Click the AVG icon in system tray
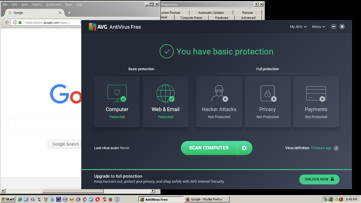This screenshot has width=361, height=203. pyautogui.click(x=331, y=199)
